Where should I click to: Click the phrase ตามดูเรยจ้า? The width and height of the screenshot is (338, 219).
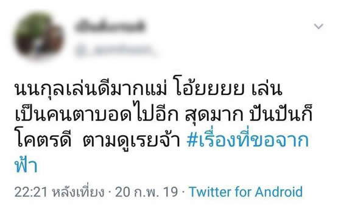tap(132, 141)
